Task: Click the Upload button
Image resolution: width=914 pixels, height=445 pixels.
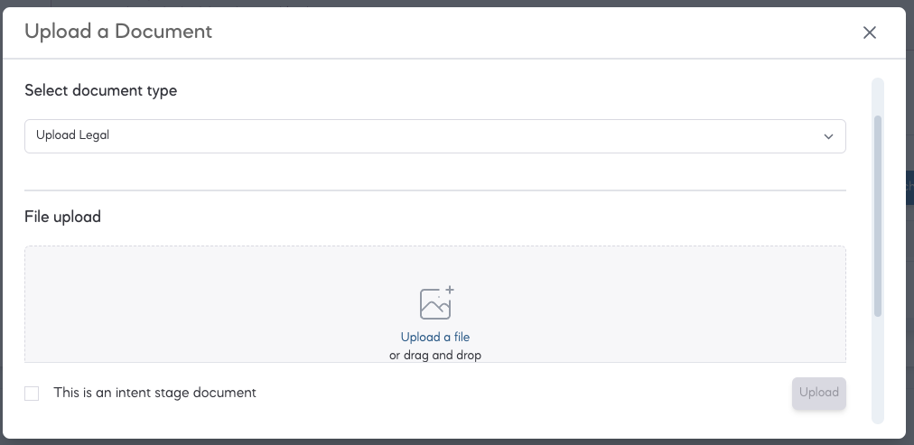Action: pyautogui.click(x=818, y=394)
